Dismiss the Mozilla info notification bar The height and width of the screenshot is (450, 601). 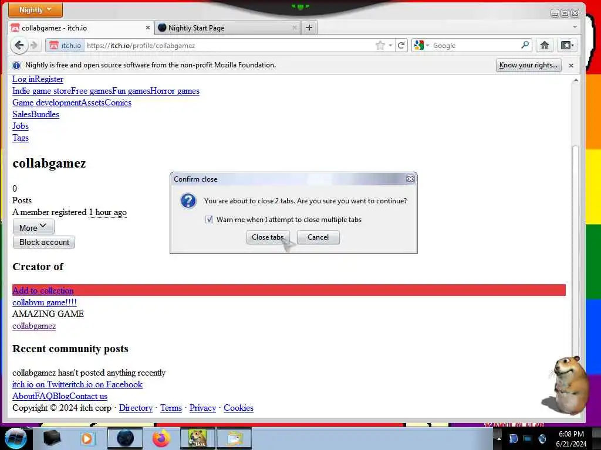(570, 66)
